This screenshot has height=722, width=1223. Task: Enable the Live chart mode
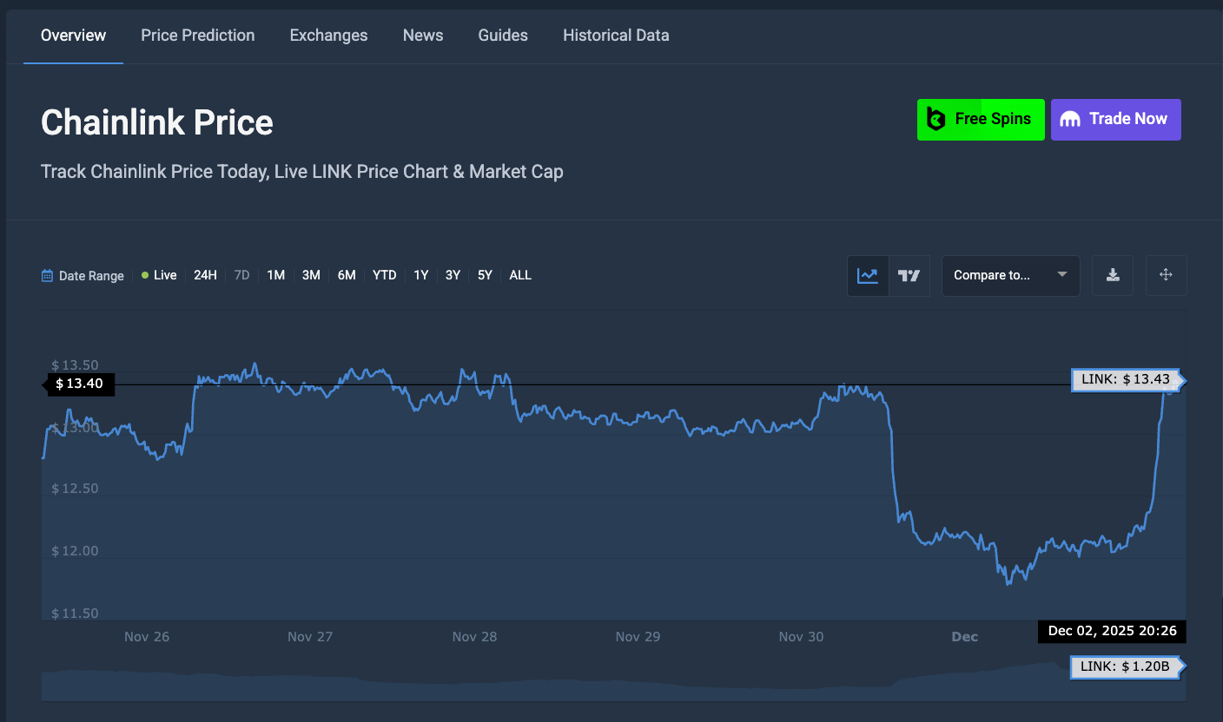pos(159,275)
